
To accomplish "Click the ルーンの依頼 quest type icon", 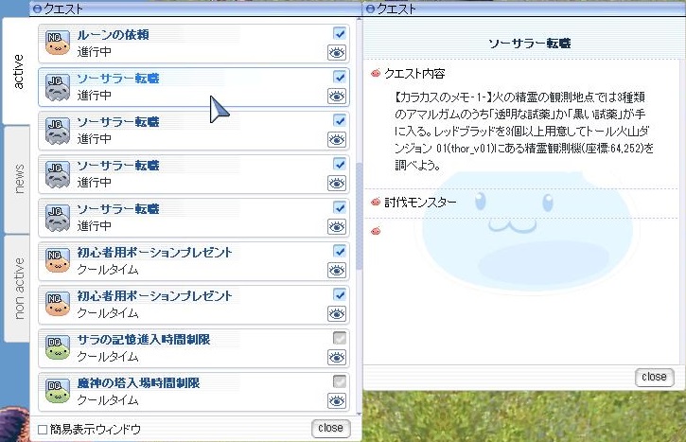I will (59, 44).
